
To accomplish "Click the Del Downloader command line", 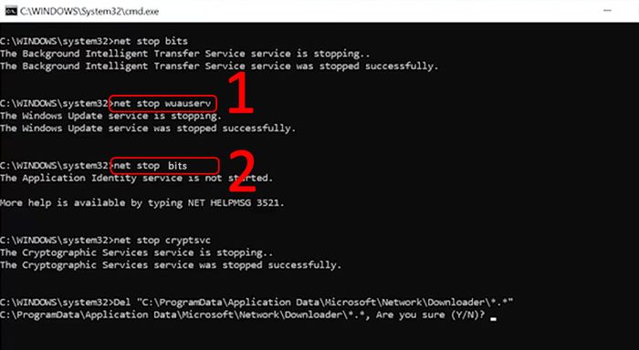I will (257, 303).
